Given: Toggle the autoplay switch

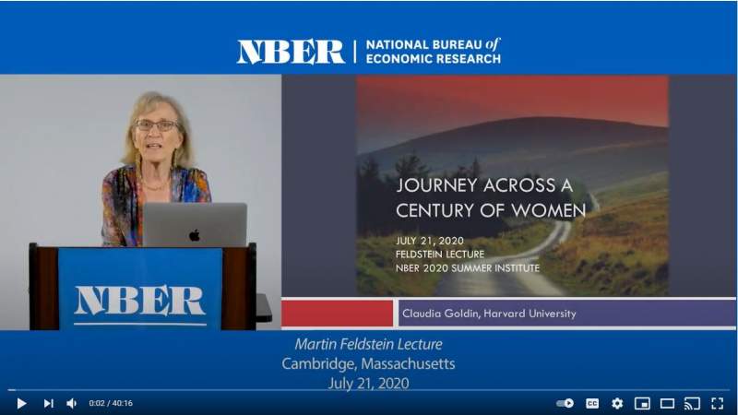Looking at the screenshot, I should (565, 403).
